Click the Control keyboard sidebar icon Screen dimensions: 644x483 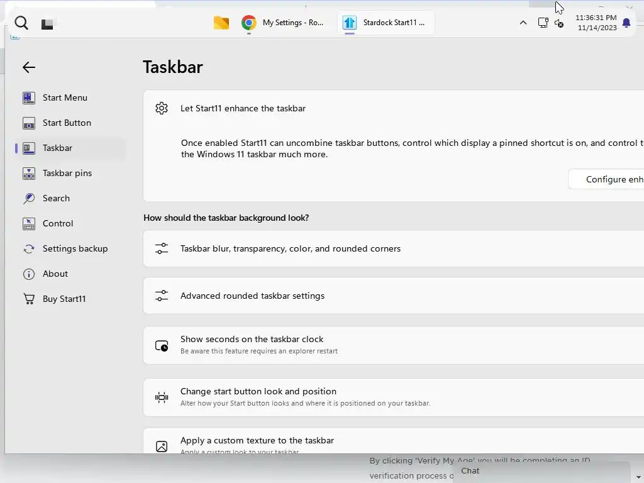point(29,223)
